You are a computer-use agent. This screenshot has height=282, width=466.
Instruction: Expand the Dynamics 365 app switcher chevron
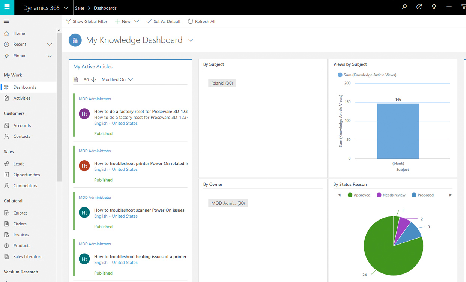[66, 8]
